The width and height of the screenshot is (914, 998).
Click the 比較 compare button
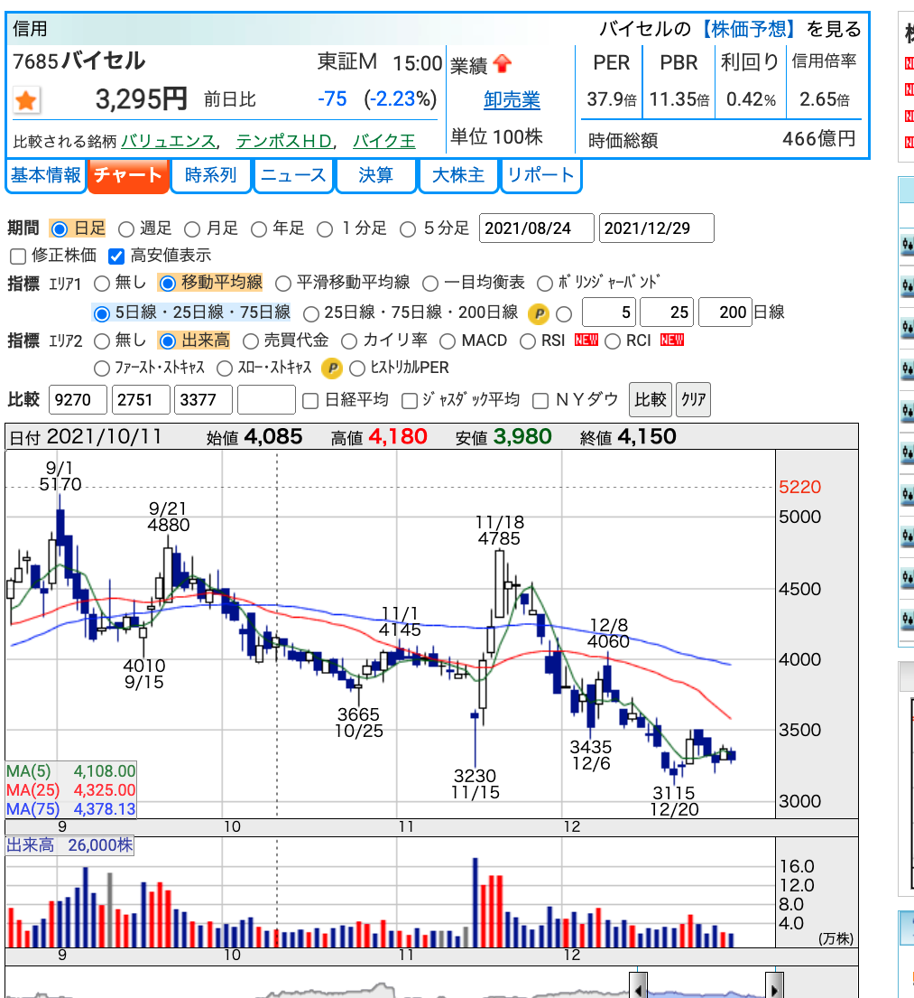click(x=650, y=400)
